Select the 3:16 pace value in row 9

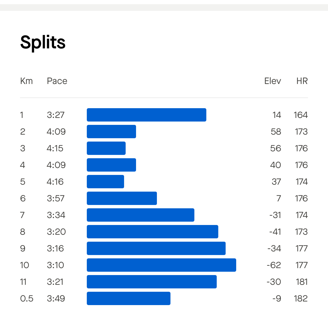pos(55,248)
